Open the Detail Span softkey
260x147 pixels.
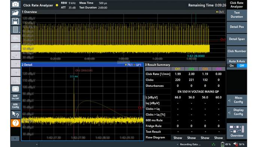point(237,39)
